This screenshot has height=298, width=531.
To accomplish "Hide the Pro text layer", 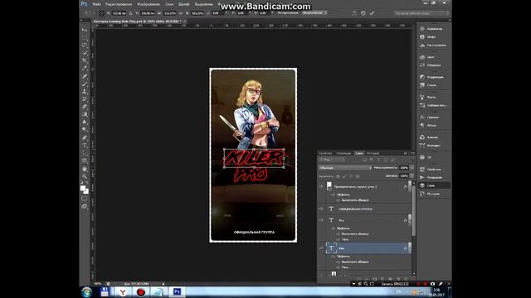I will 321,220.
